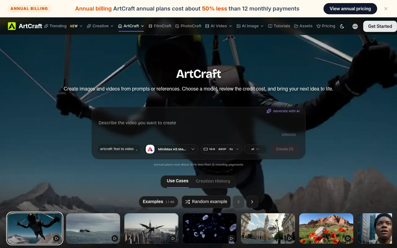Select the MiniMax H3 model dropdown

(x=171, y=149)
